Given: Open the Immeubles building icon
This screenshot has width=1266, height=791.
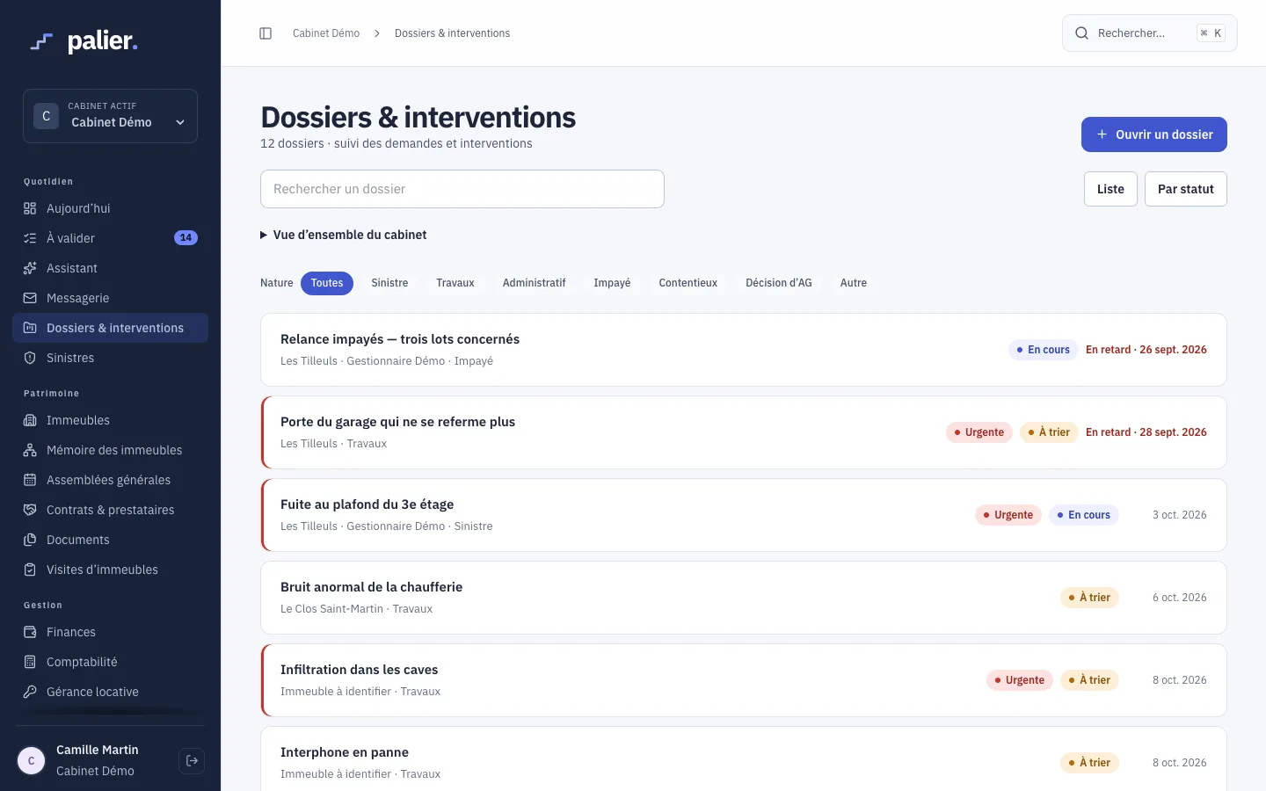Looking at the screenshot, I should tap(30, 420).
